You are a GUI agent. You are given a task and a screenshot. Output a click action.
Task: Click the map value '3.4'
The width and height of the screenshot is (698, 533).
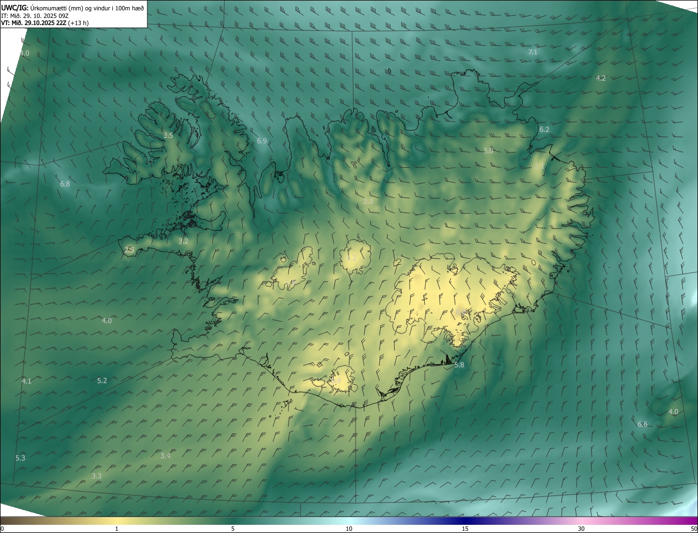tap(166, 456)
